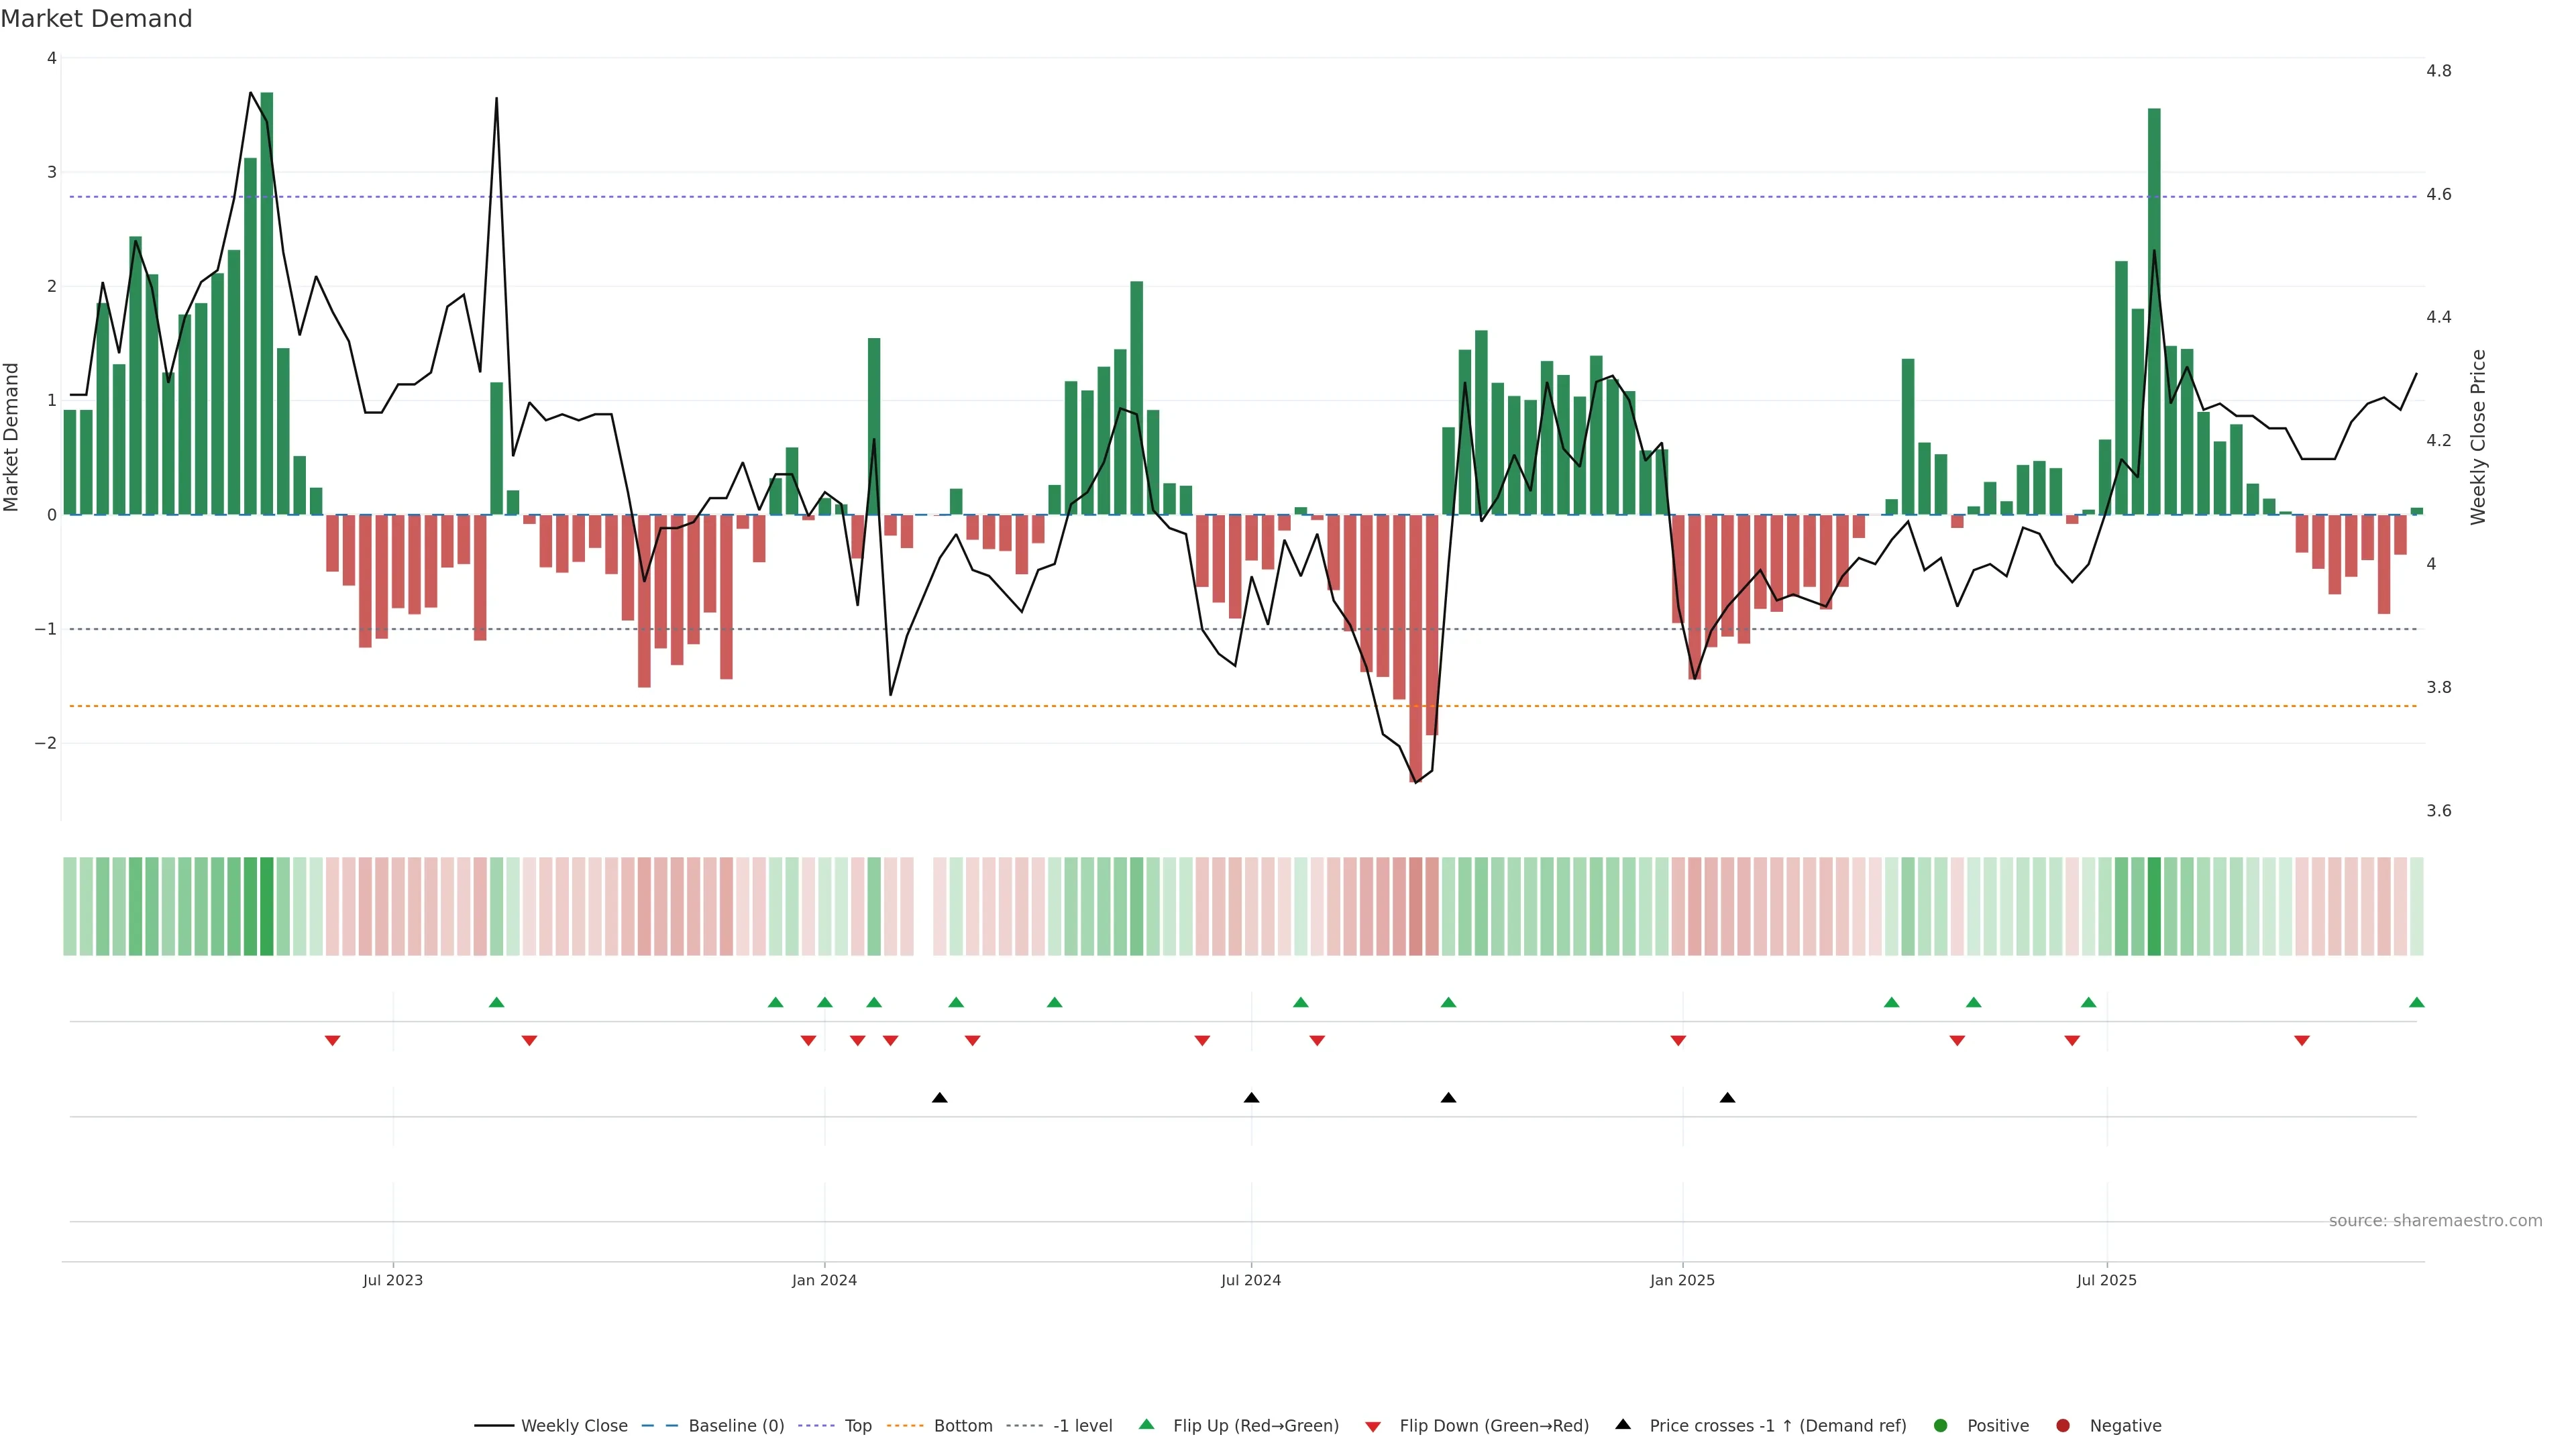Viewport: 2576px width, 1449px height.
Task: Click the darkest green heatmap cell near Jul 2025
Action: [x=2154, y=906]
